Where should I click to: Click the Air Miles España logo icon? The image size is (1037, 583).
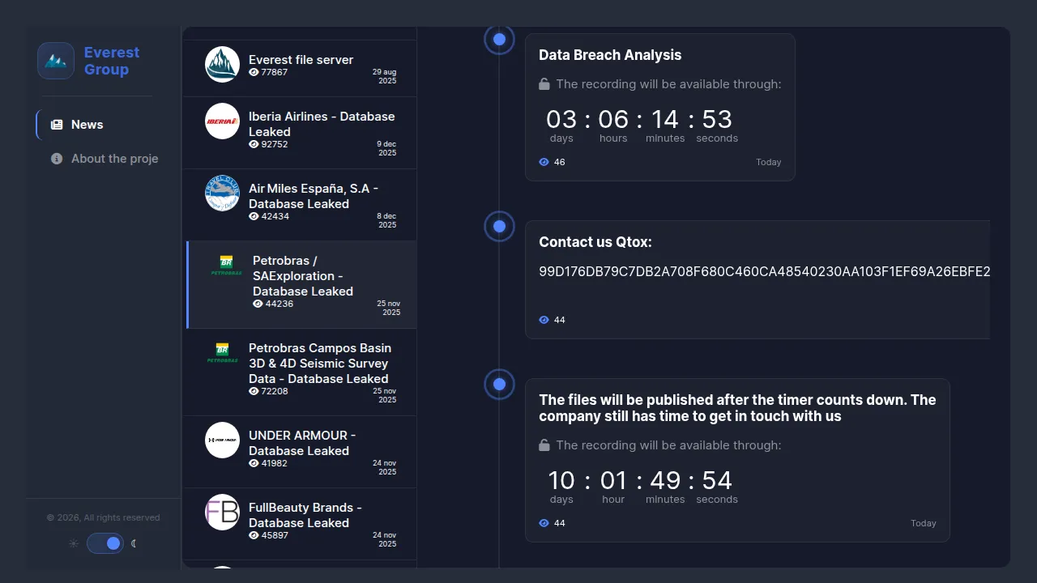(x=222, y=194)
